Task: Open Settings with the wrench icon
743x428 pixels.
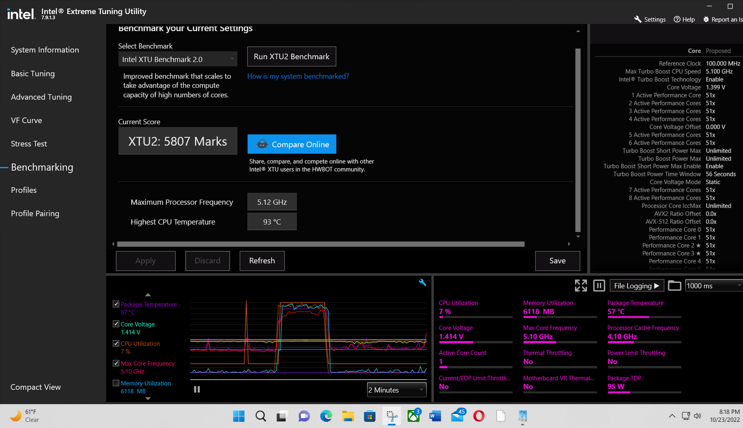Action: [x=650, y=19]
